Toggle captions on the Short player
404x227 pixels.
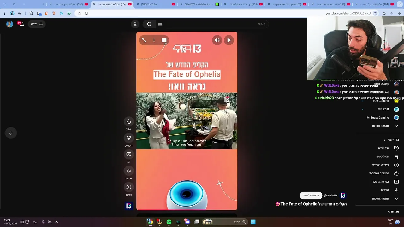(164, 40)
